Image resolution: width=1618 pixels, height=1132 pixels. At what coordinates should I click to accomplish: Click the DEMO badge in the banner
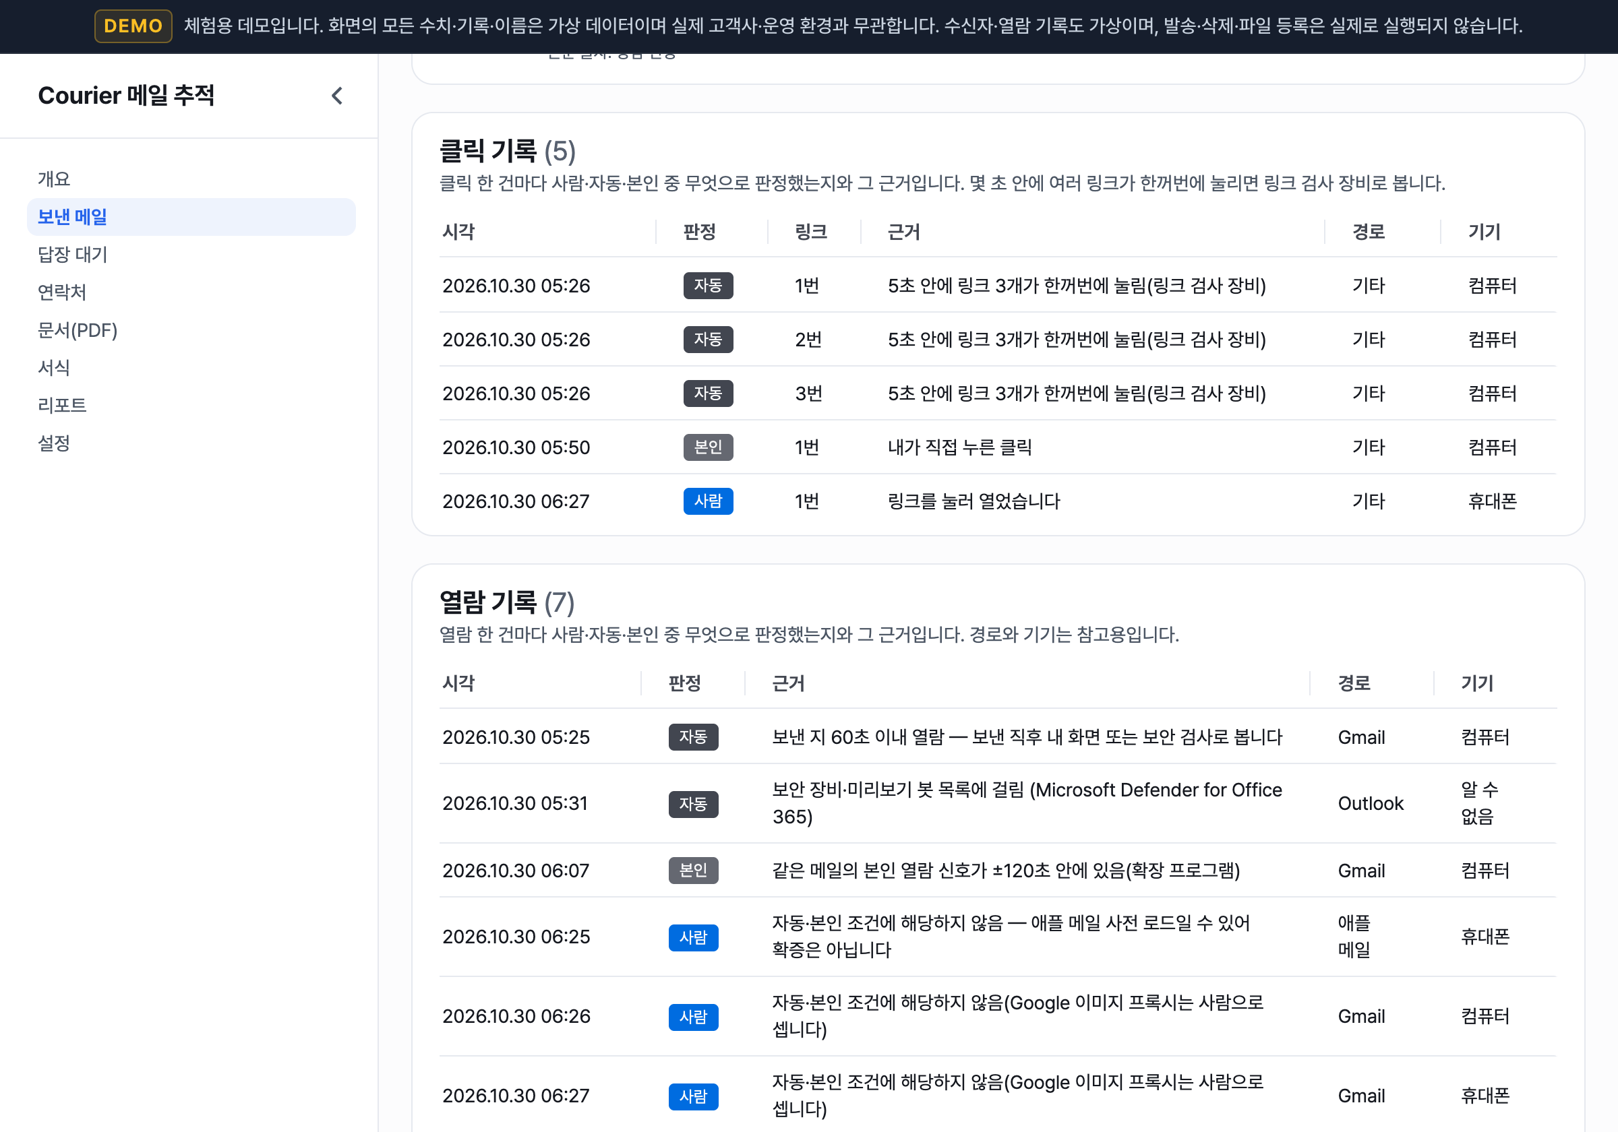pos(133,26)
